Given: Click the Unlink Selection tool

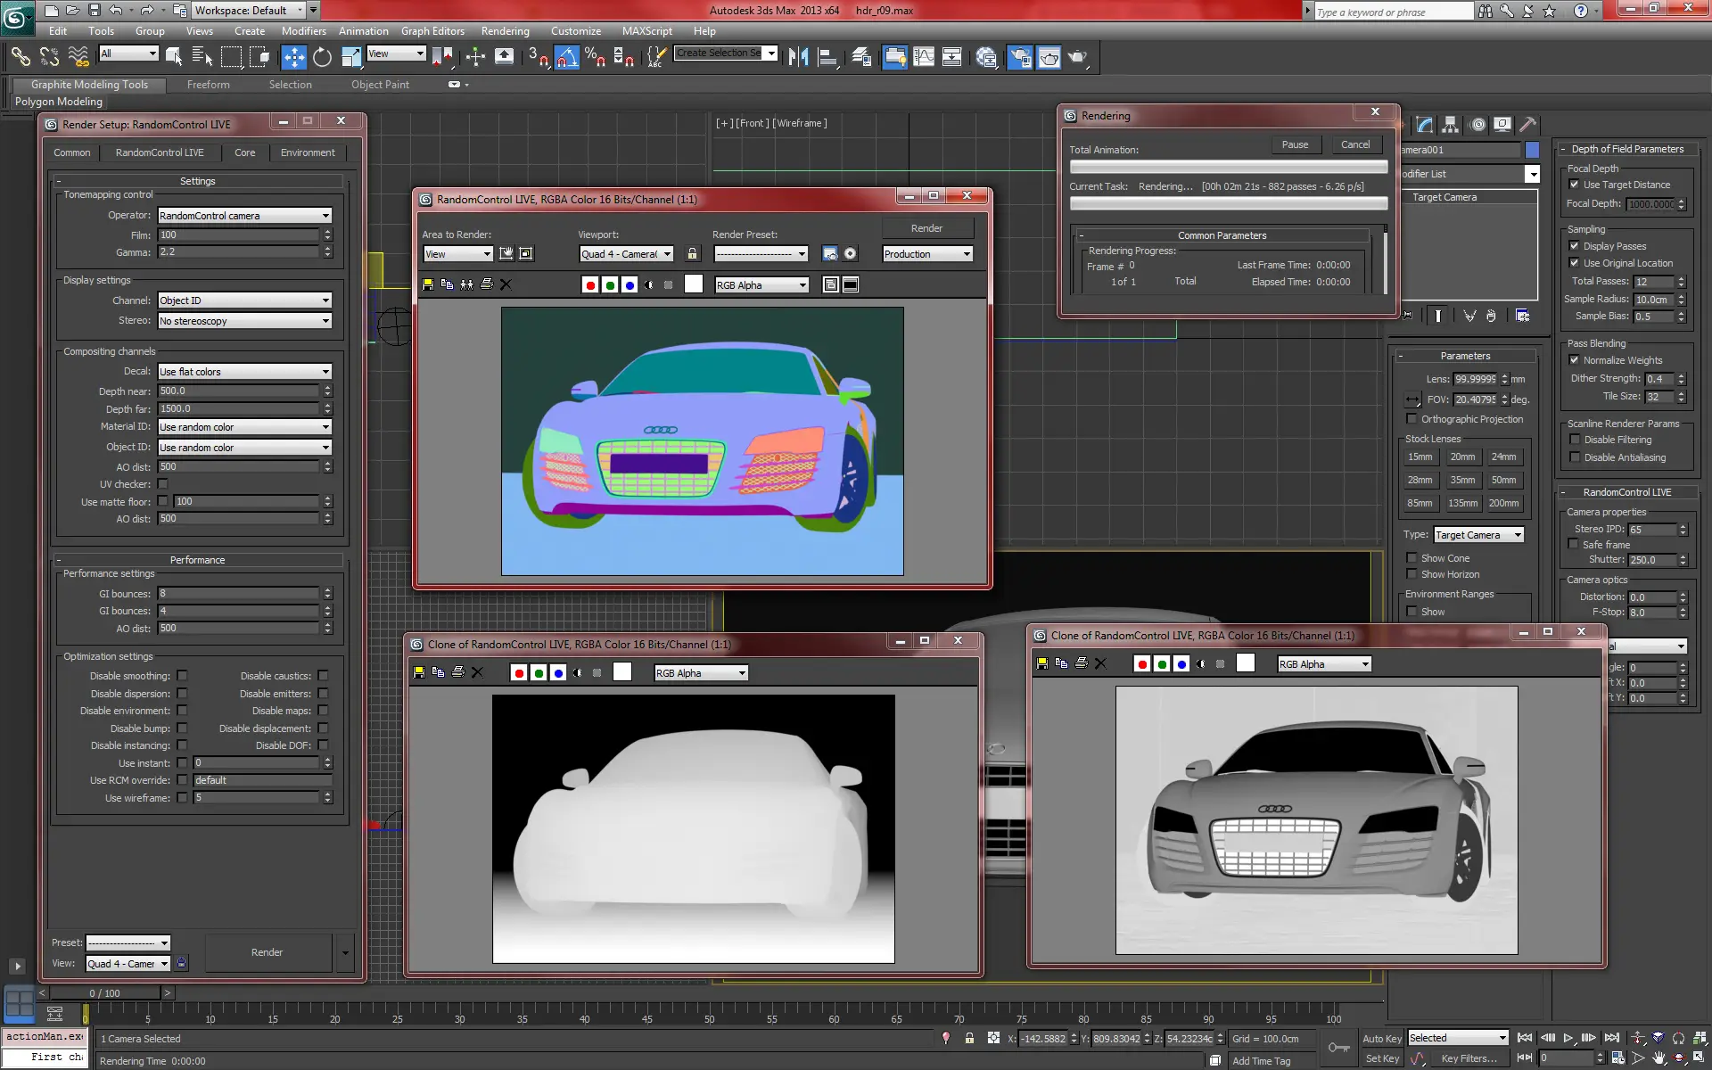Looking at the screenshot, I should pyautogui.click(x=49, y=57).
